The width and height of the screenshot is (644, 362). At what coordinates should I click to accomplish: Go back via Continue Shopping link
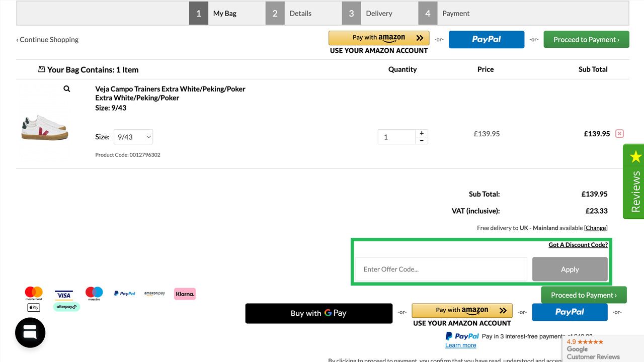[x=47, y=40]
